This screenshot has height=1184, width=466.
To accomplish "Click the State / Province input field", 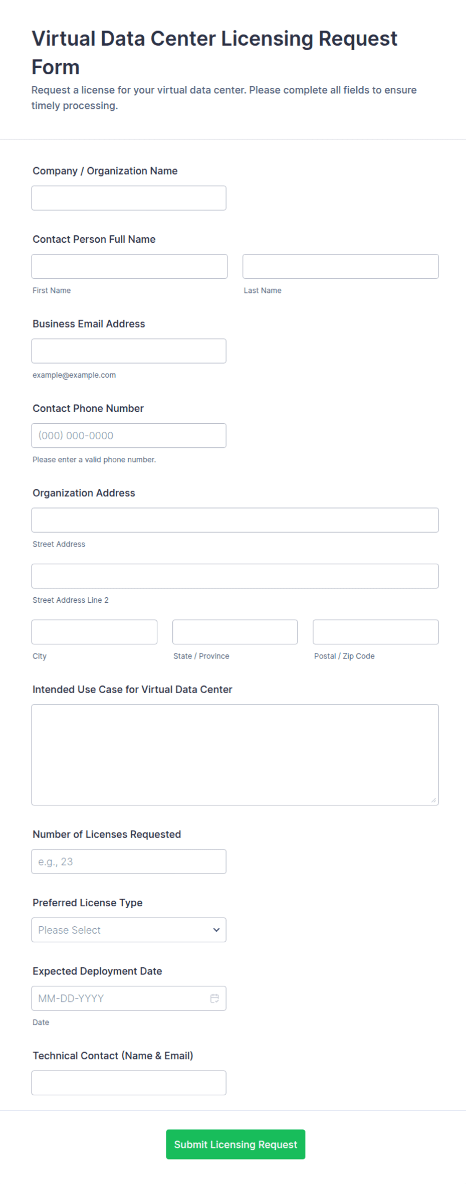I will click(235, 632).
